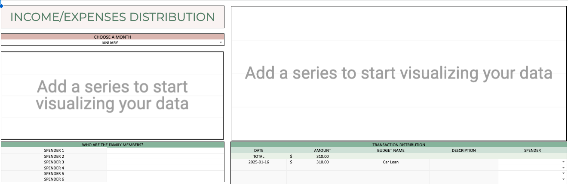Select the TRANSACTION DISTRIBUTION header
Screen dimensions: 568x184
pos(399,145)
